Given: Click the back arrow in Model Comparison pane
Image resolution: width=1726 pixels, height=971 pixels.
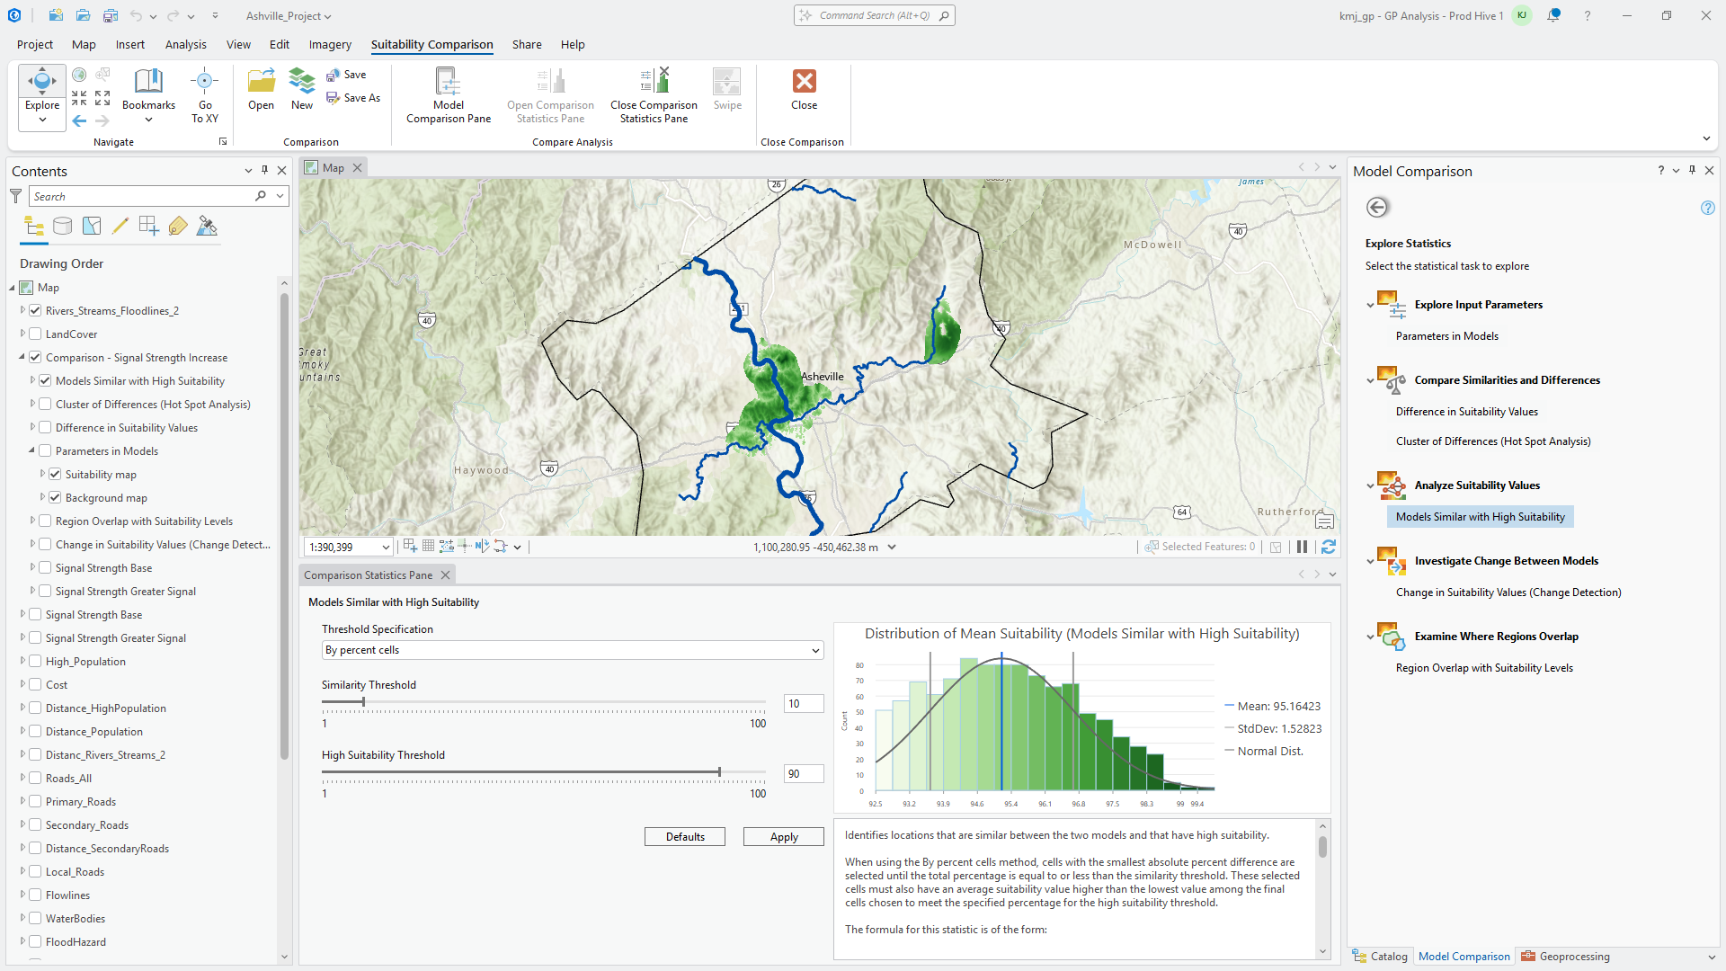Looking at the screenshot, I should 1377,208.
